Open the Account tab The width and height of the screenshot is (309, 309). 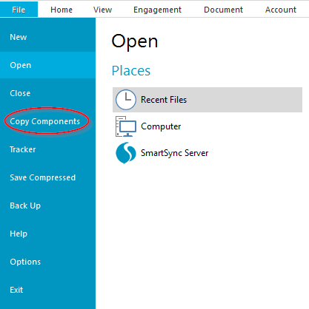[281, 10]
